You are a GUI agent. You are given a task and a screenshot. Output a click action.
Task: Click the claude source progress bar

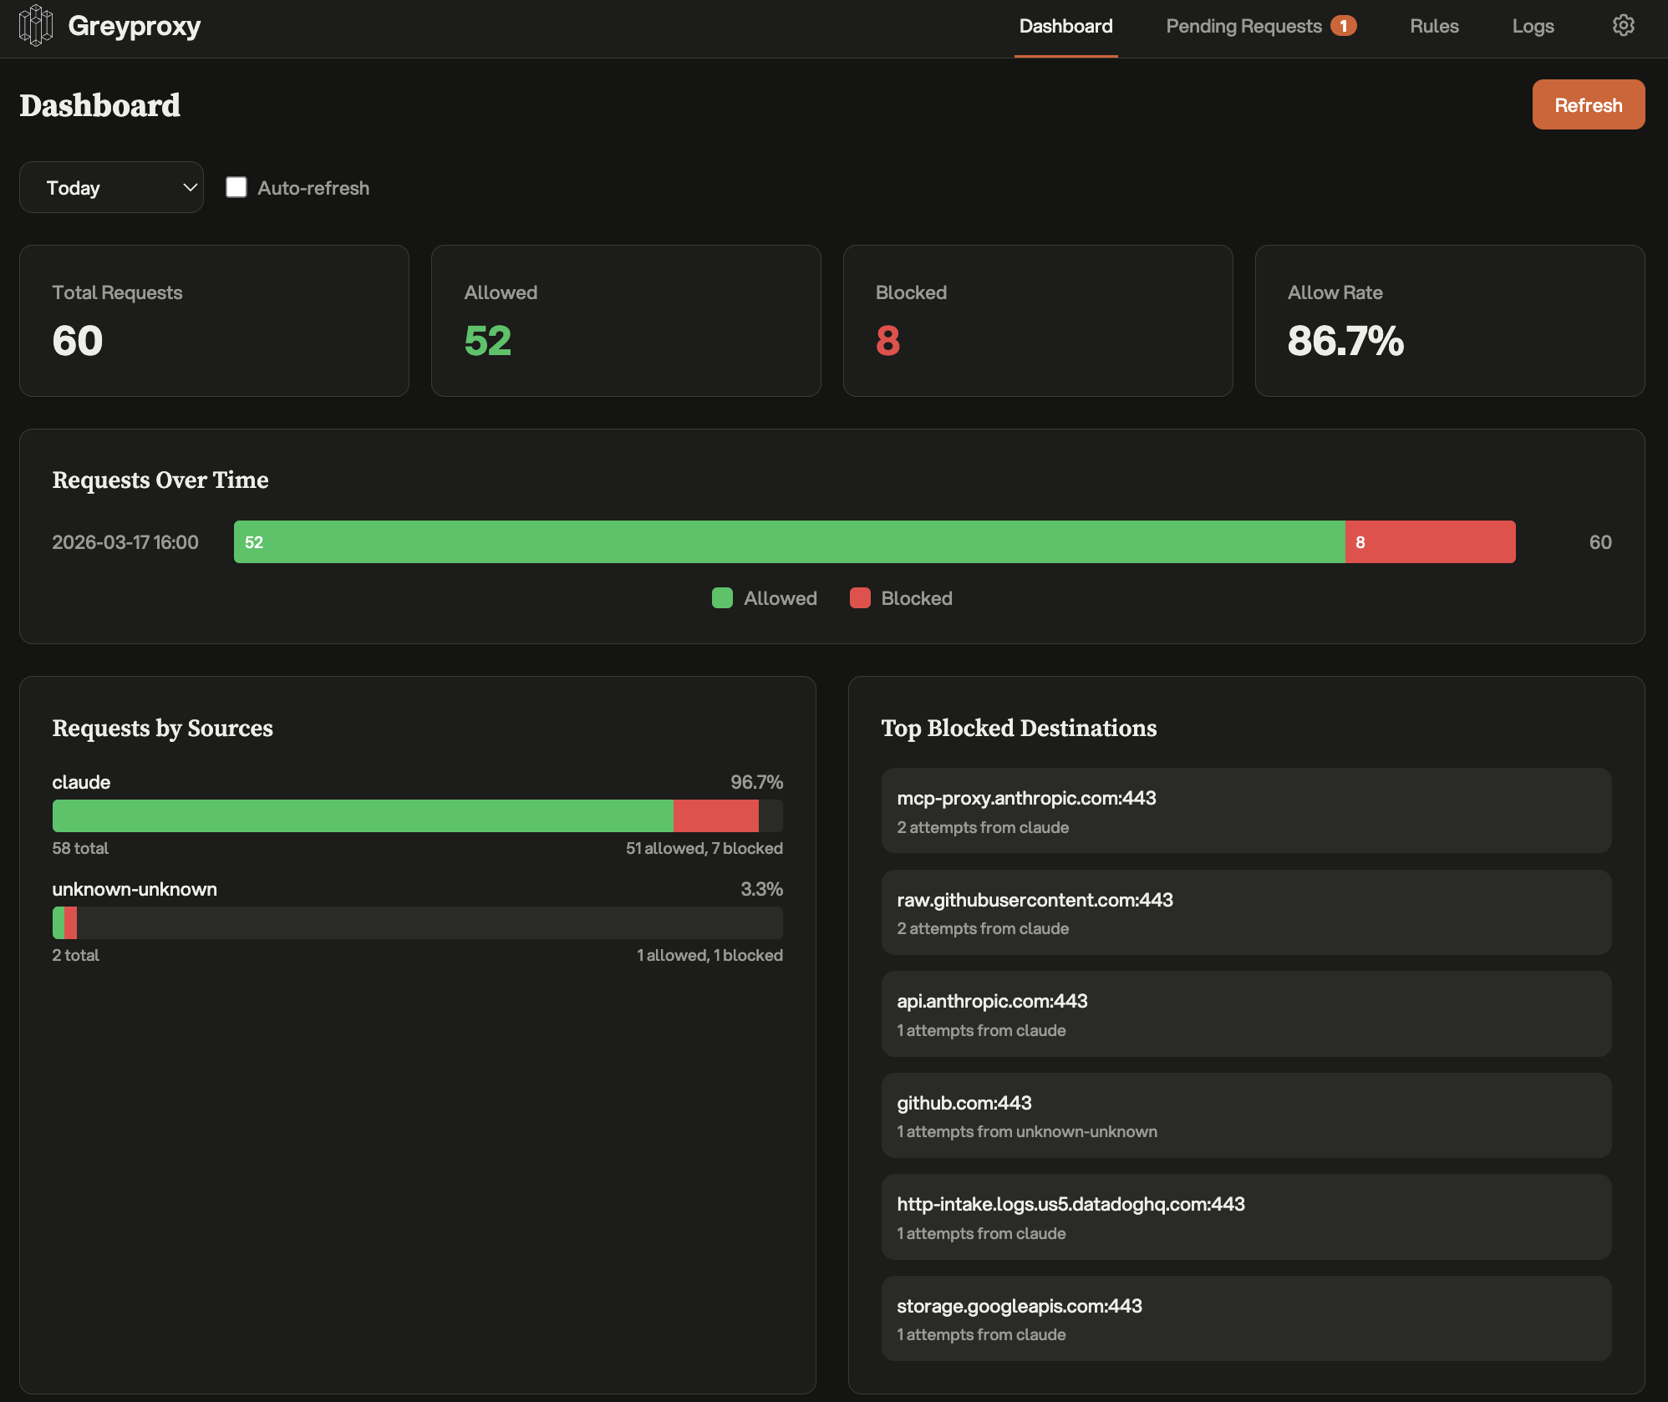point(416,815)
